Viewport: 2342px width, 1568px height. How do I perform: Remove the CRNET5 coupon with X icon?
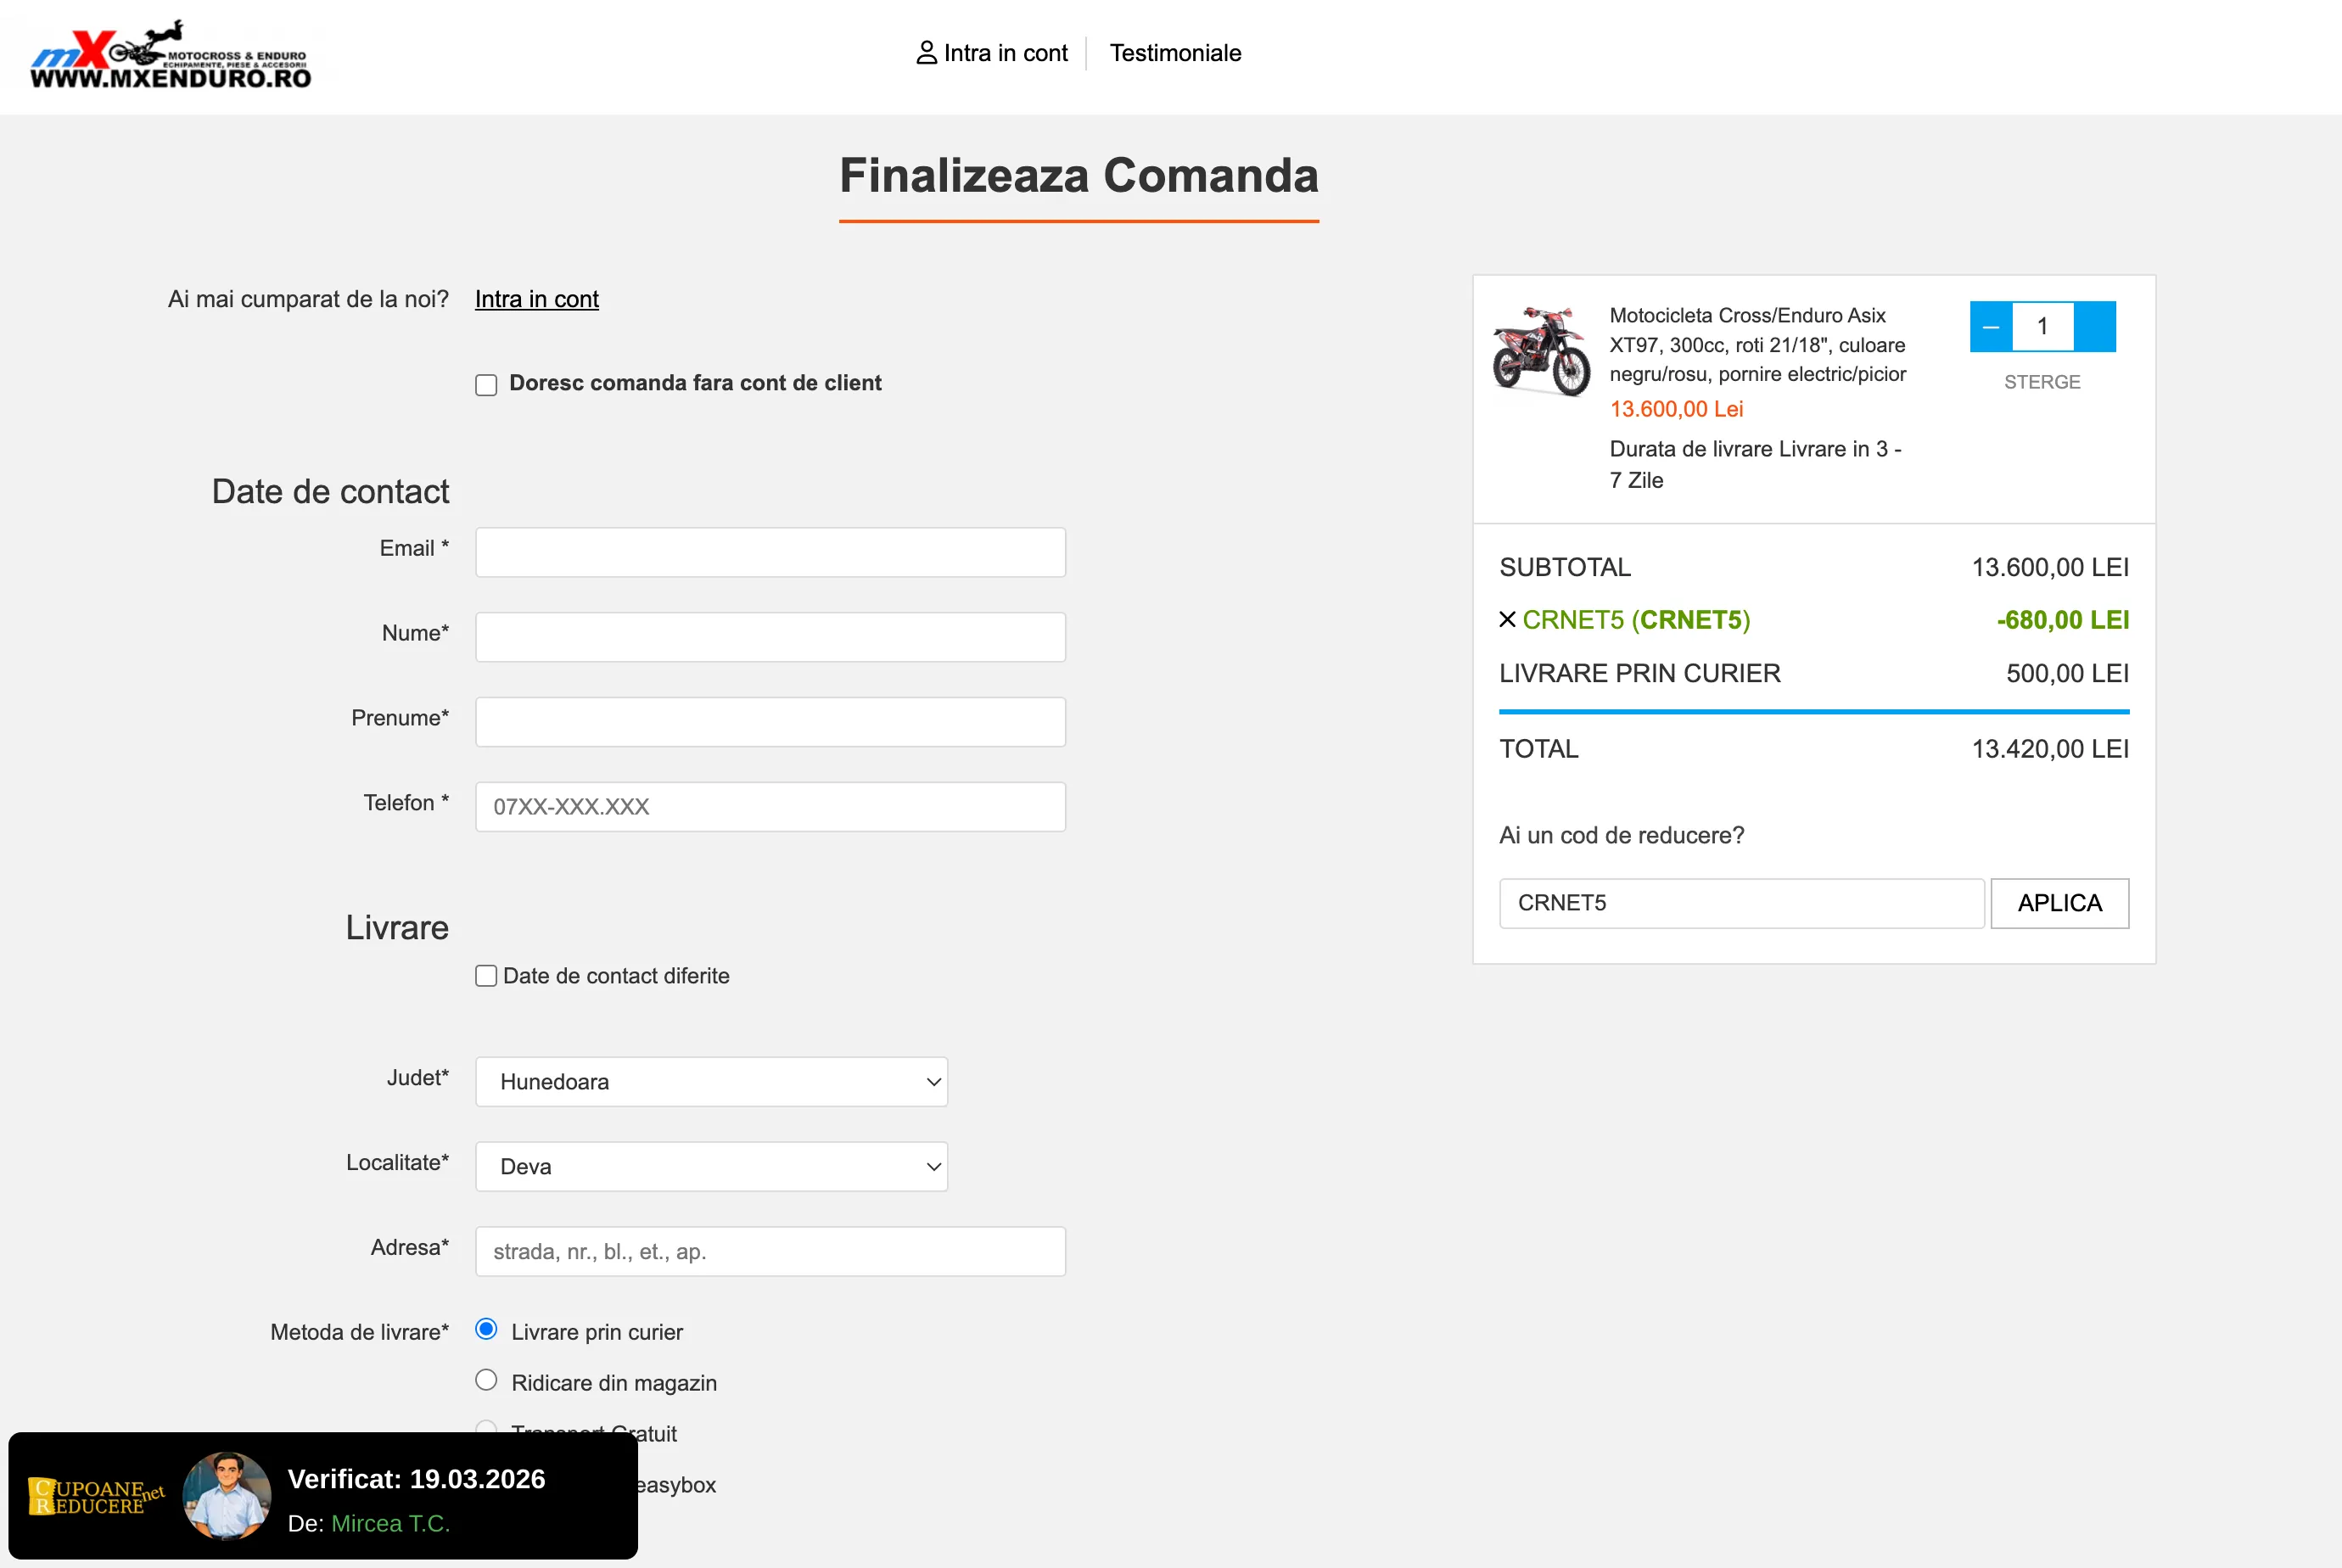1507,620
